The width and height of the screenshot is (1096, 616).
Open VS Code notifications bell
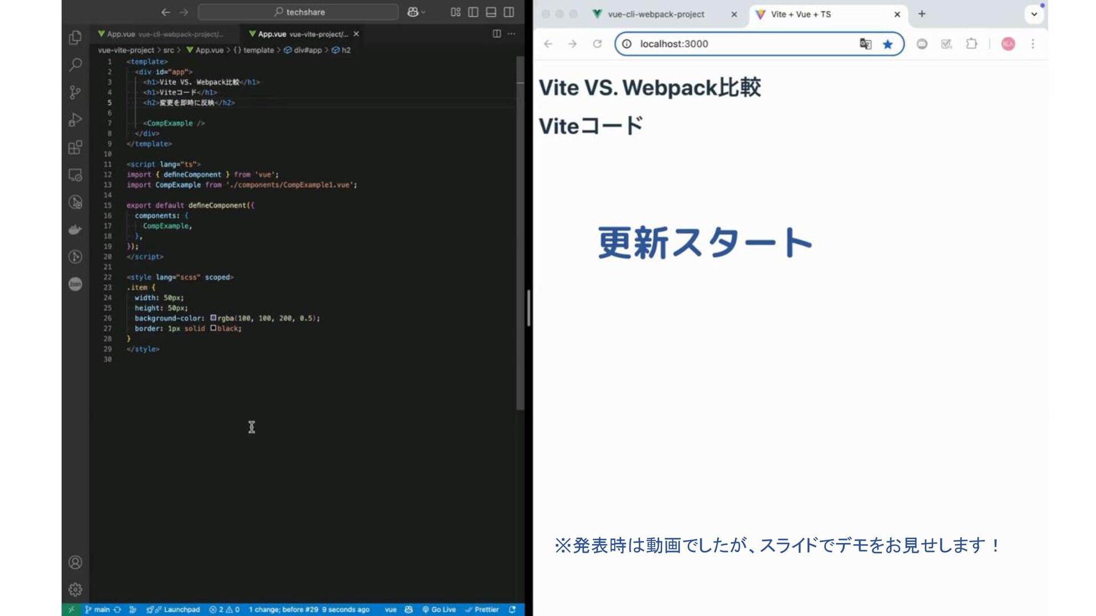pyautogui.click(x=512, y=610)
